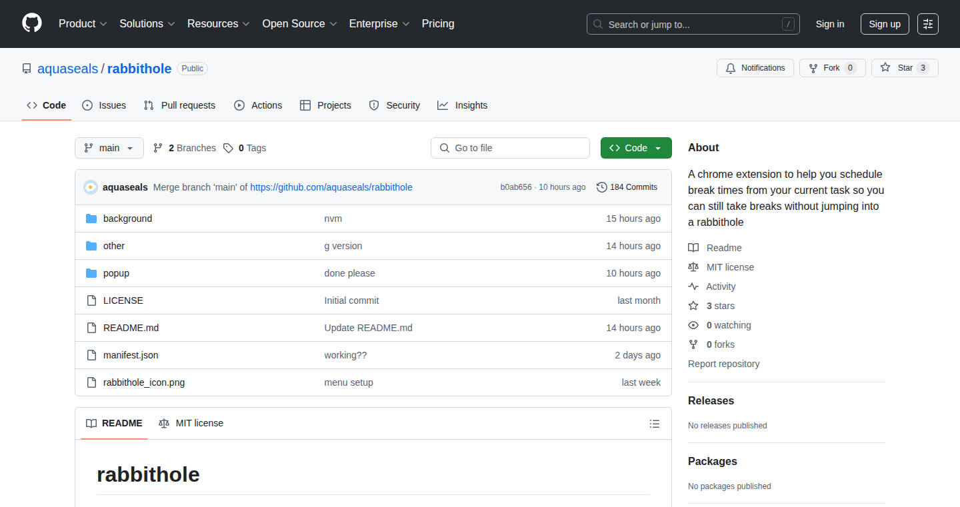Expand the Open Source menu
Screen dimensions: 960x507
pos(299,23)
